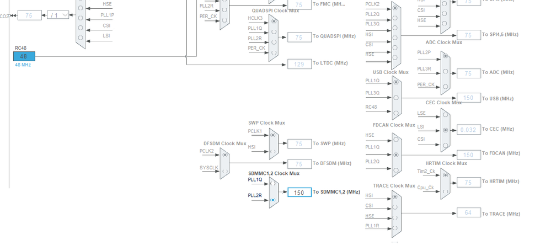Select HSI source for SPI4,5 mux
The height and width of the screenshot is (245, 551).
pos(396,38)
